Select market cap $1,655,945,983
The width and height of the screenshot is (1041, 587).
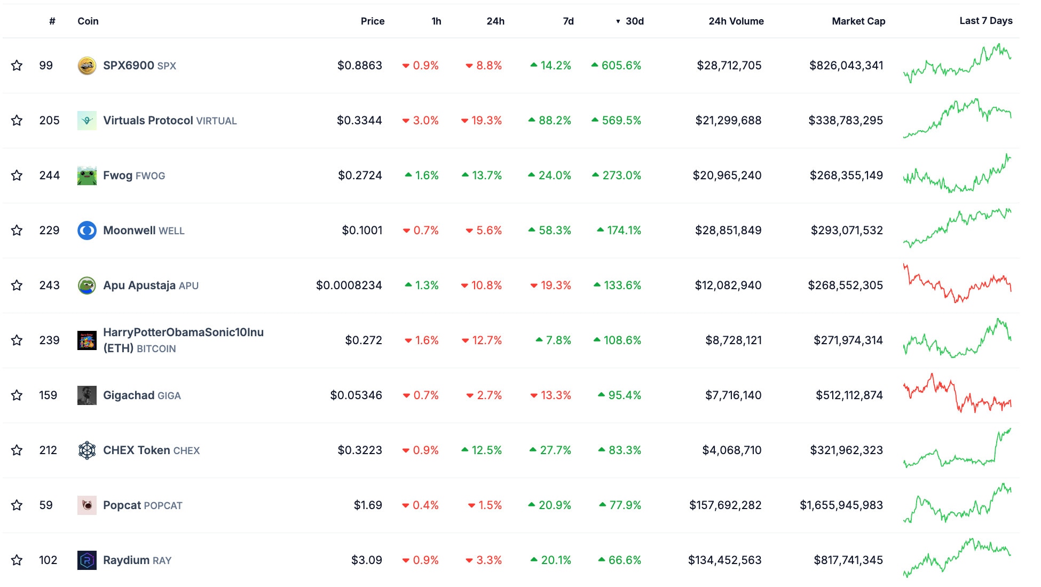(x=841, y=505)
